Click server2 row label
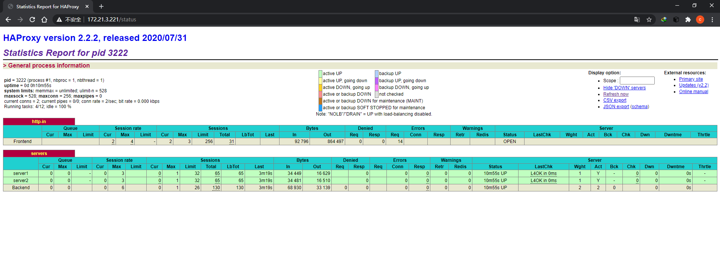The height and width of the screenshot is (253, 720). [x=21, y=181]
